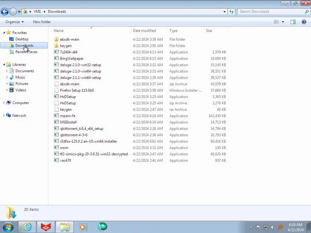Collapse the Libraries tree section
The image size is (311, 233).
pyautogui.click(x=4, y=64)
